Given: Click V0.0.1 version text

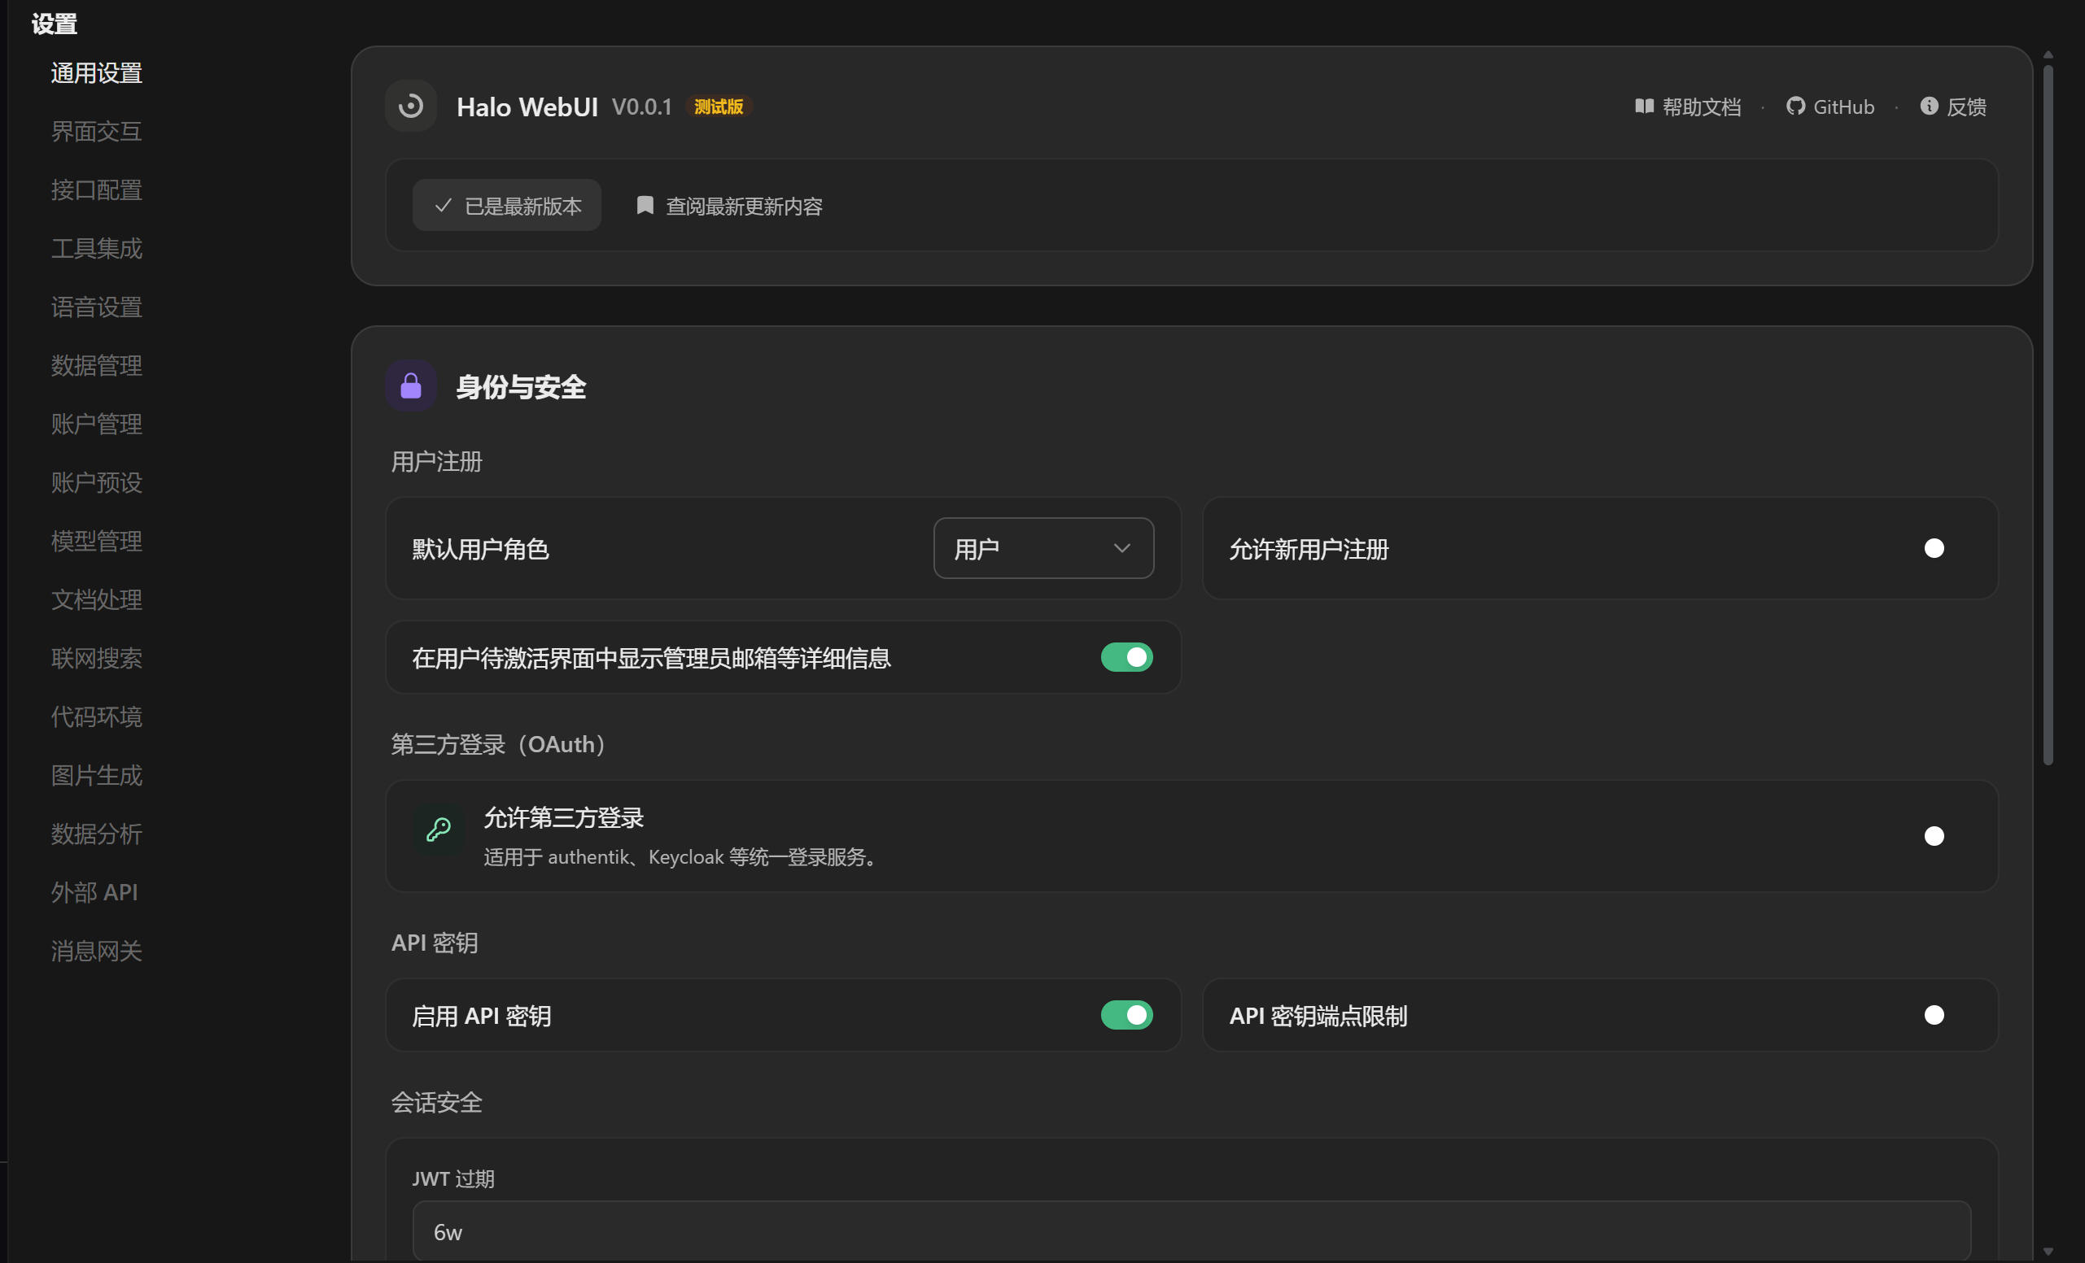Looking at the screenshot, I should point(641,107).
